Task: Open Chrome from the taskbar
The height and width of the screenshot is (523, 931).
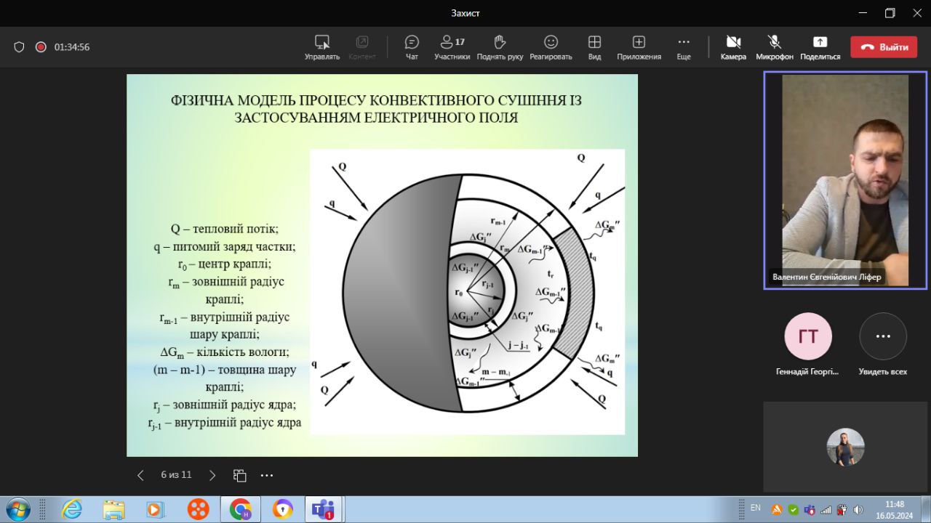Action: click(240, 509)
